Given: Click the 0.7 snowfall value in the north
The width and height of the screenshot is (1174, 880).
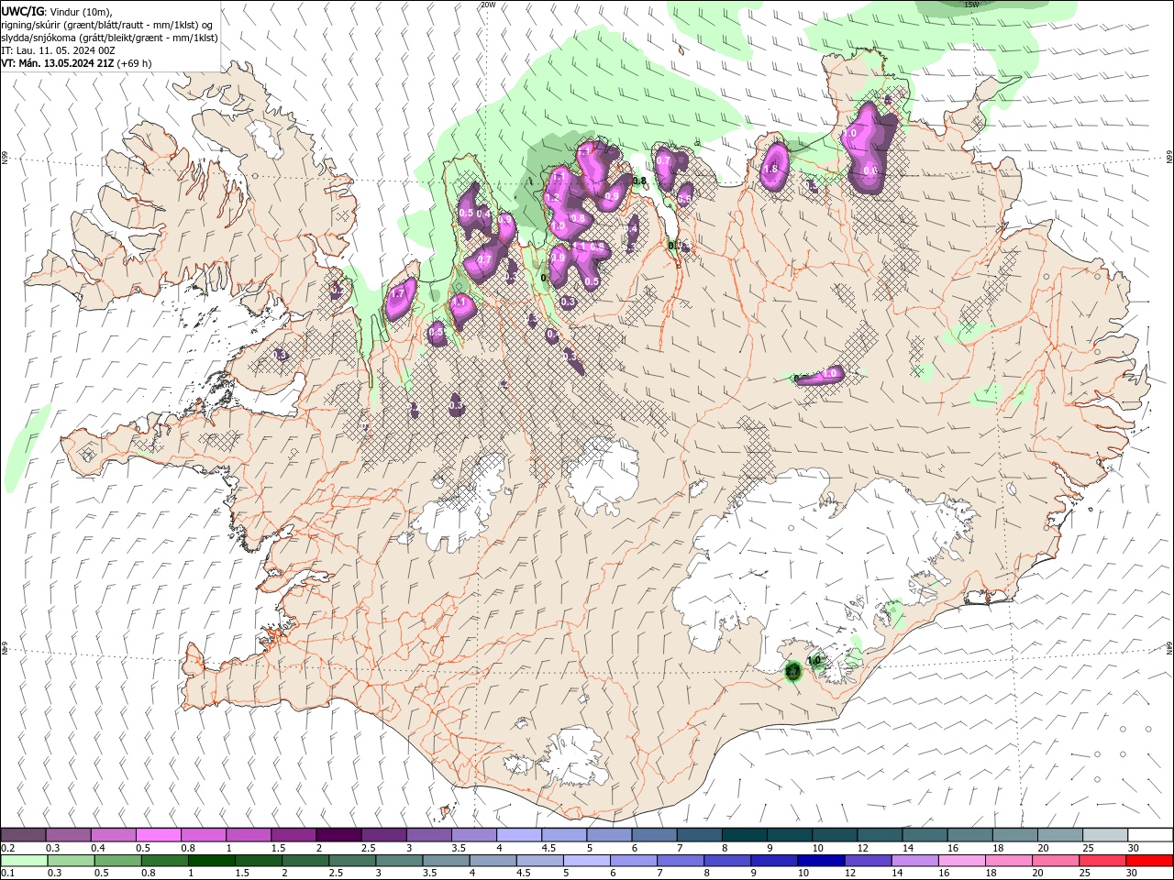Looking at the screenshot, I should pyautogui.click(x=664, y=159).
